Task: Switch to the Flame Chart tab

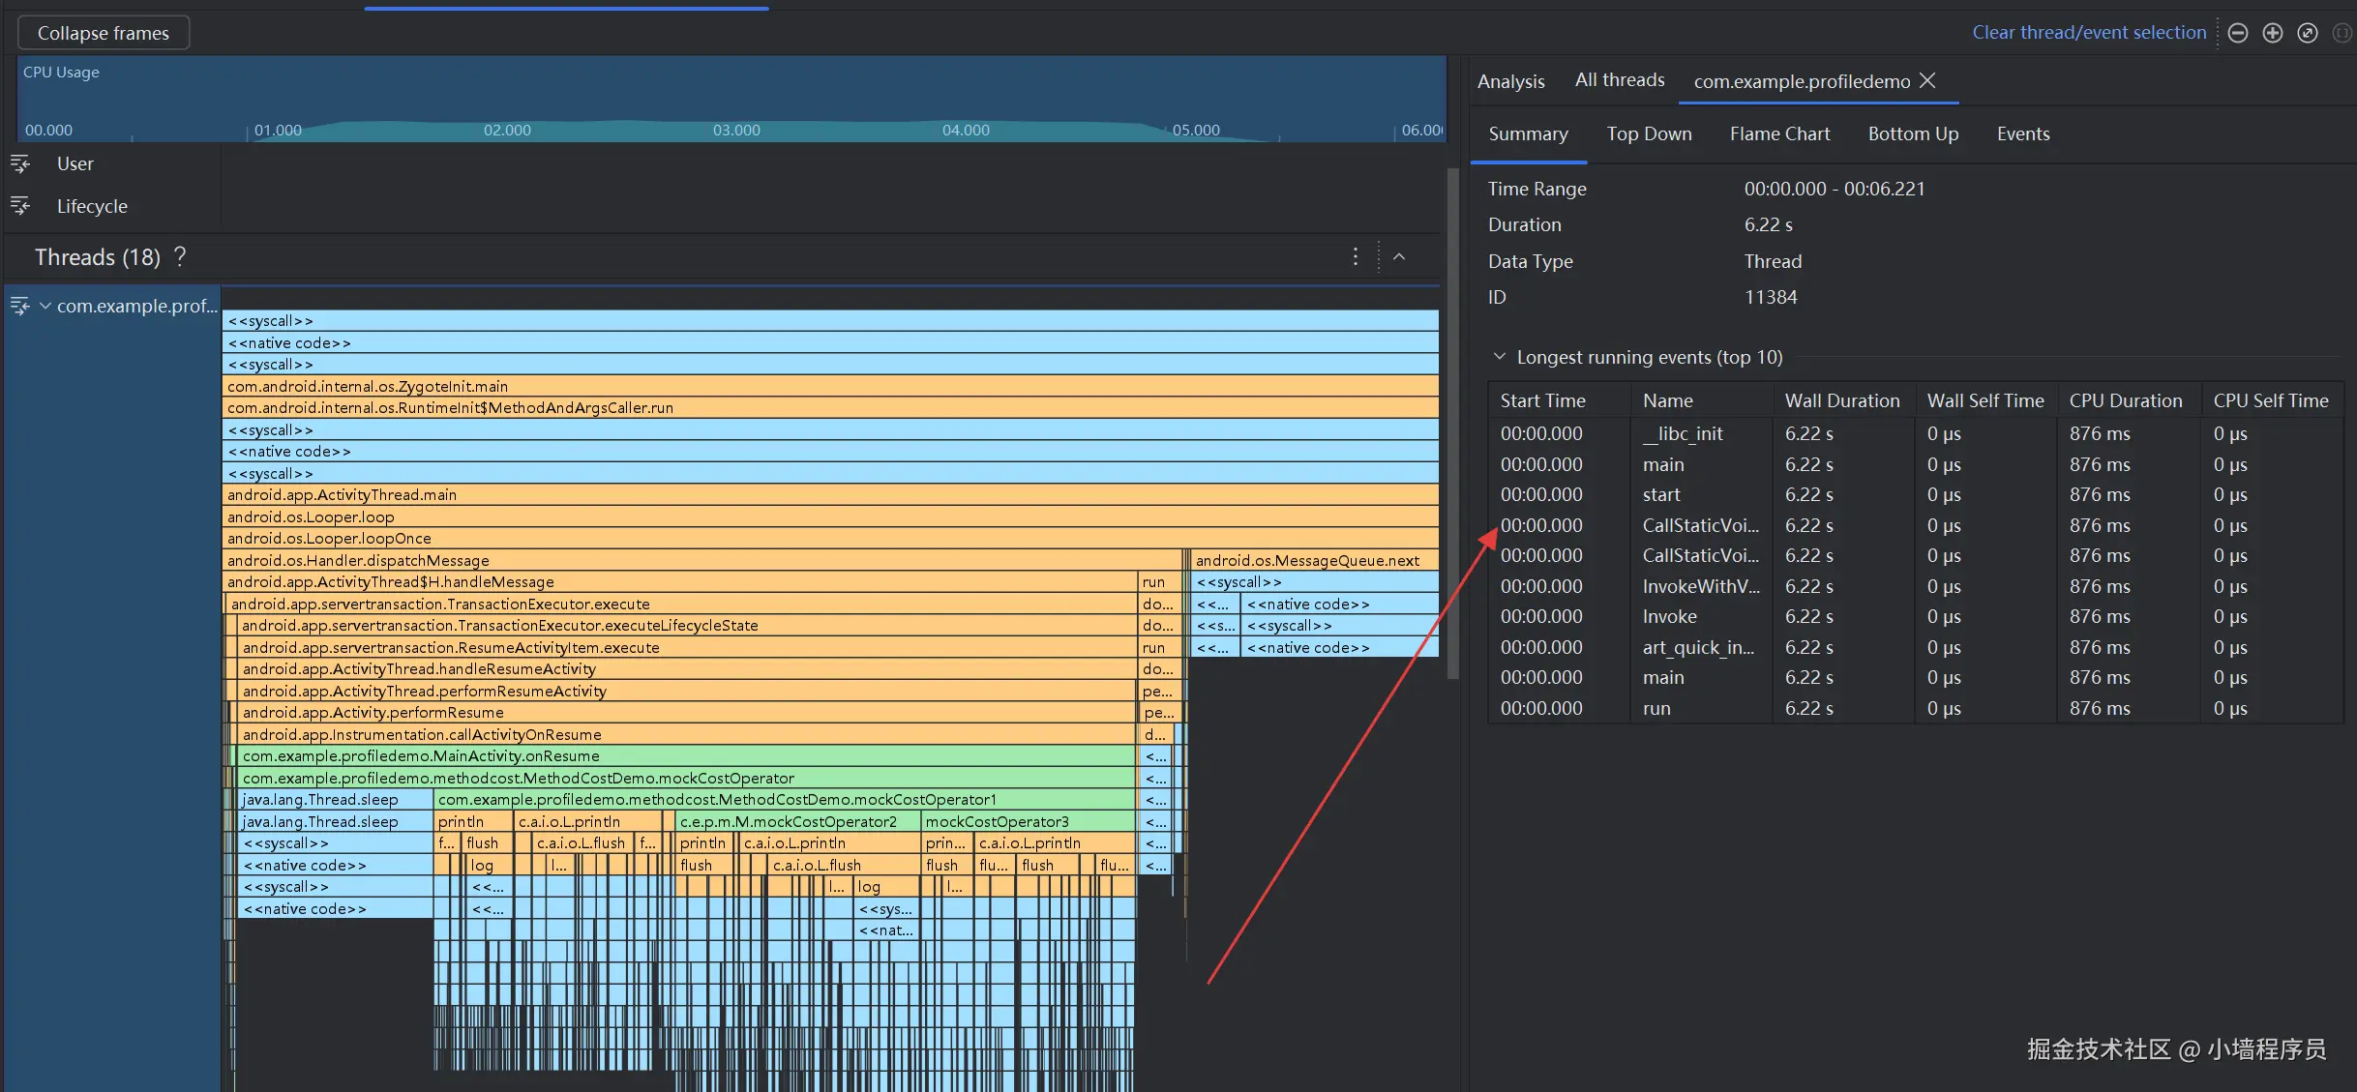Action: (1779, 133)
